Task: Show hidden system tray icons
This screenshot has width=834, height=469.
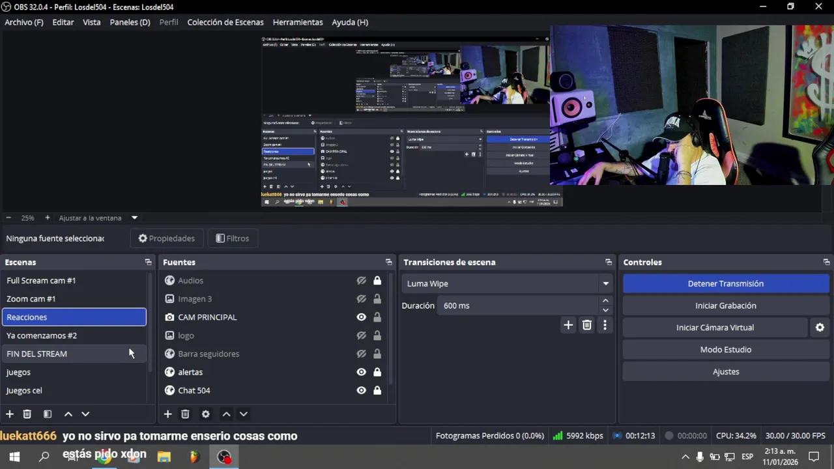Action: pyautogui.click(x=685, y=457)
